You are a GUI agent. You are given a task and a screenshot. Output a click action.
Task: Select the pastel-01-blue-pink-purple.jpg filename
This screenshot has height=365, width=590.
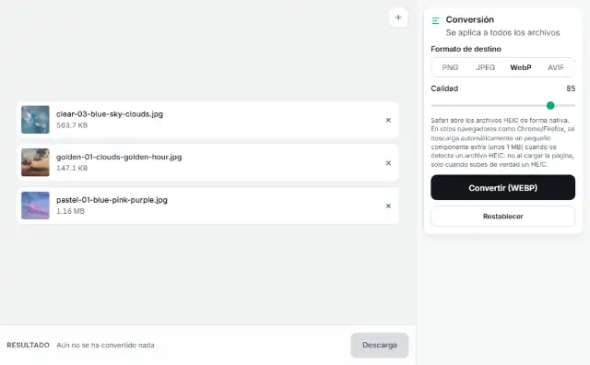pos(112,200)
